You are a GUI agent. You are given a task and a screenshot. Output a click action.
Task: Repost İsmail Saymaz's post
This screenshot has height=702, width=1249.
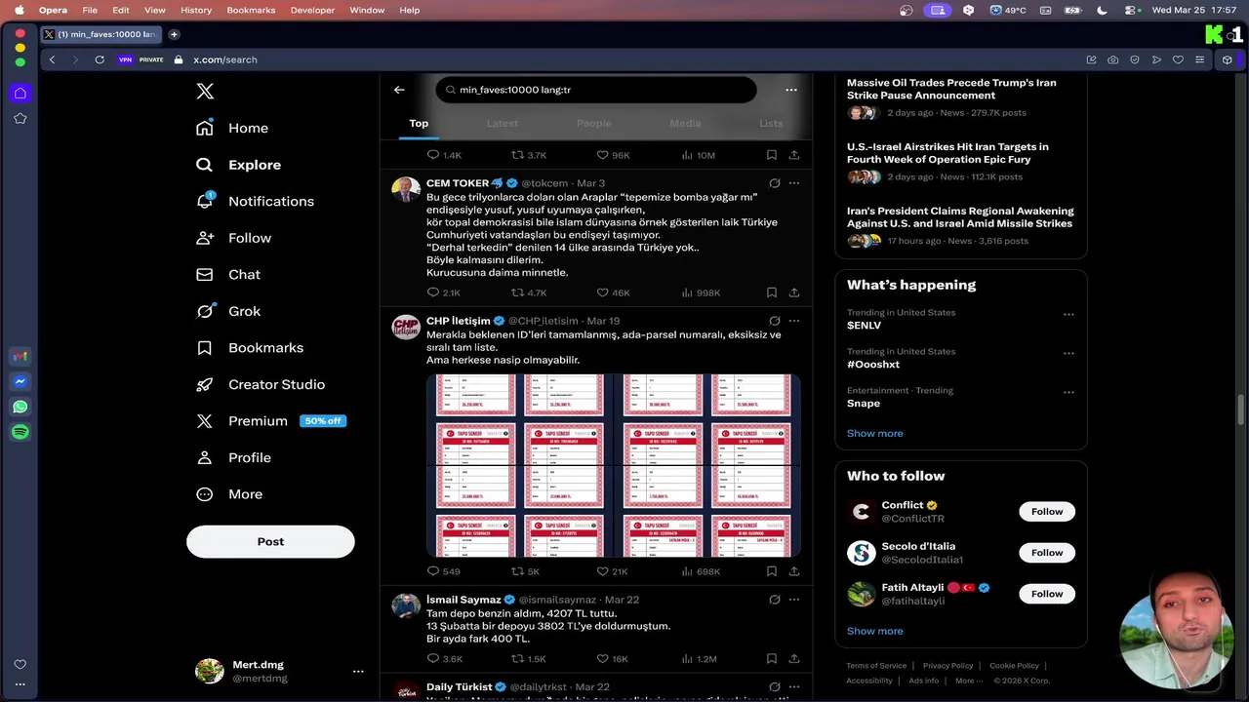528,659
